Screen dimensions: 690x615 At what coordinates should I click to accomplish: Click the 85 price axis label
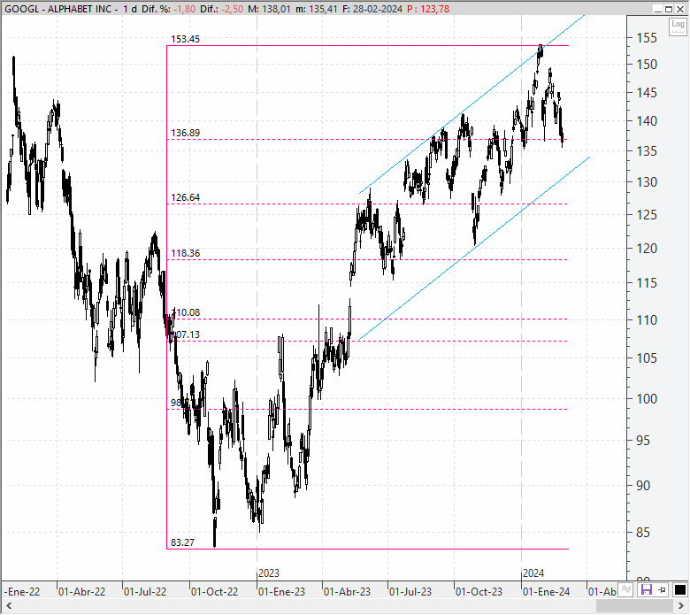click(643, 533)
